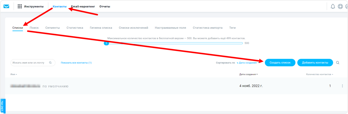Image resolution: width=348 pixels, height=114 pixels.
Task: Sort by the Имя column header
Action: click(14, 74)
